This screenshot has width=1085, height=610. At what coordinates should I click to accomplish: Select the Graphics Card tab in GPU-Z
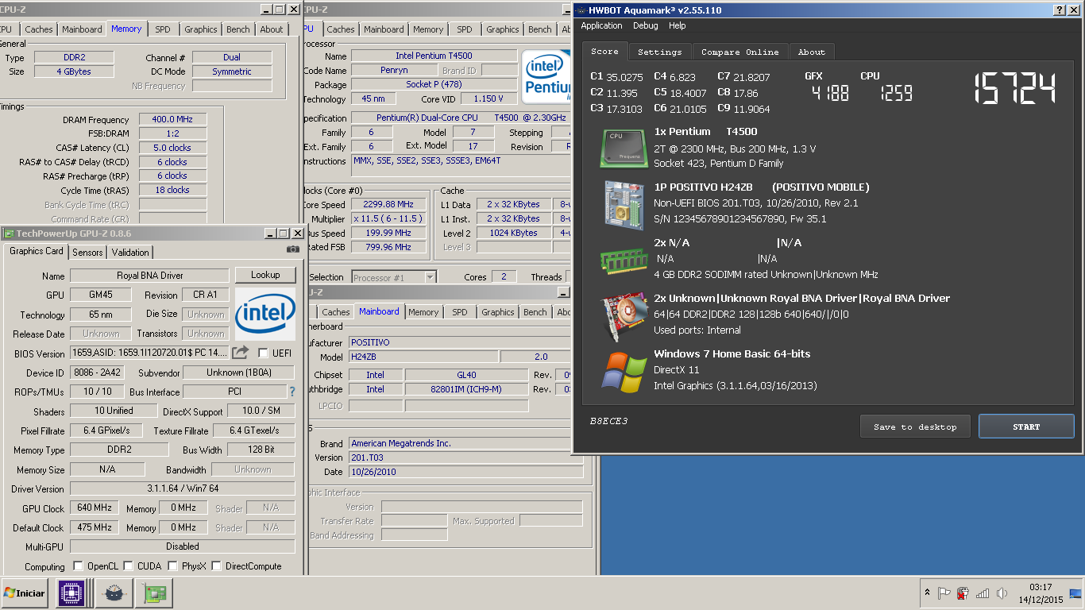click(x=37, y=251)
